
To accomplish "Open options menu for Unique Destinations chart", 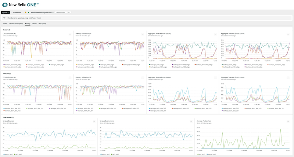I will click(x=191, y=122).
